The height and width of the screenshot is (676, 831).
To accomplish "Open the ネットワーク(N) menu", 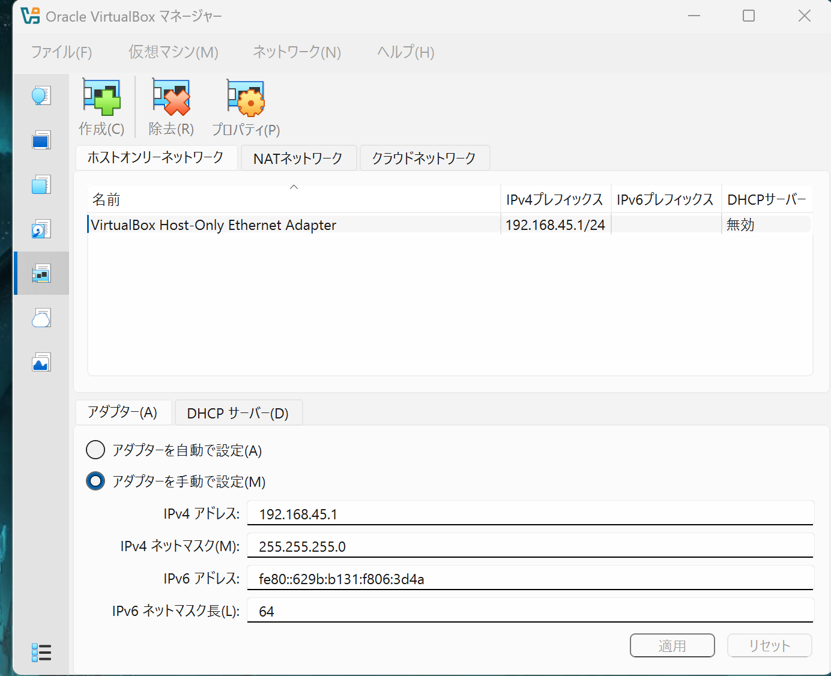I will 297,52.
